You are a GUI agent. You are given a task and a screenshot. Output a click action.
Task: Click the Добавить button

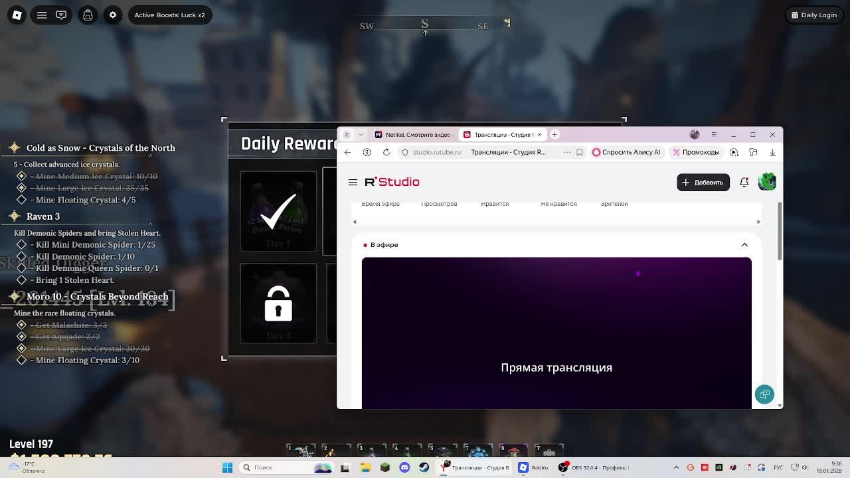click(x=703, y=182)
